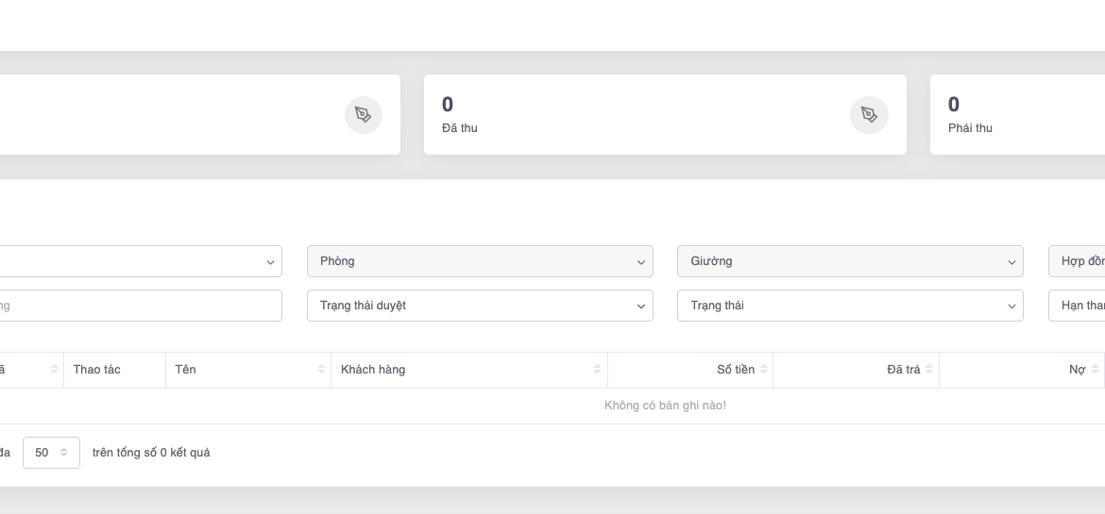Click the sort arrows in the Số tiền column

(x=763, y=370)
